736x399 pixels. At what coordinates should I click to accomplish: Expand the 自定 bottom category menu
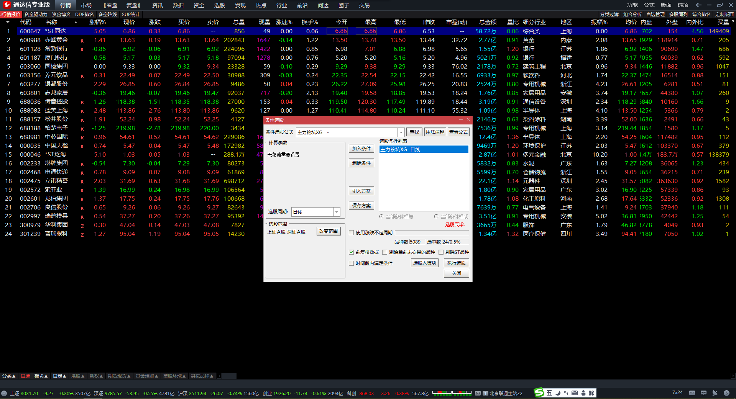[59, 376]
